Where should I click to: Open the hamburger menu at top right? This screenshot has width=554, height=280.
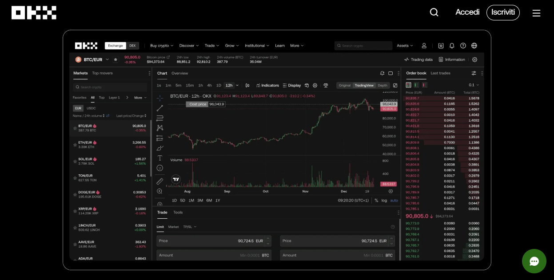click(x=536, y=13)
